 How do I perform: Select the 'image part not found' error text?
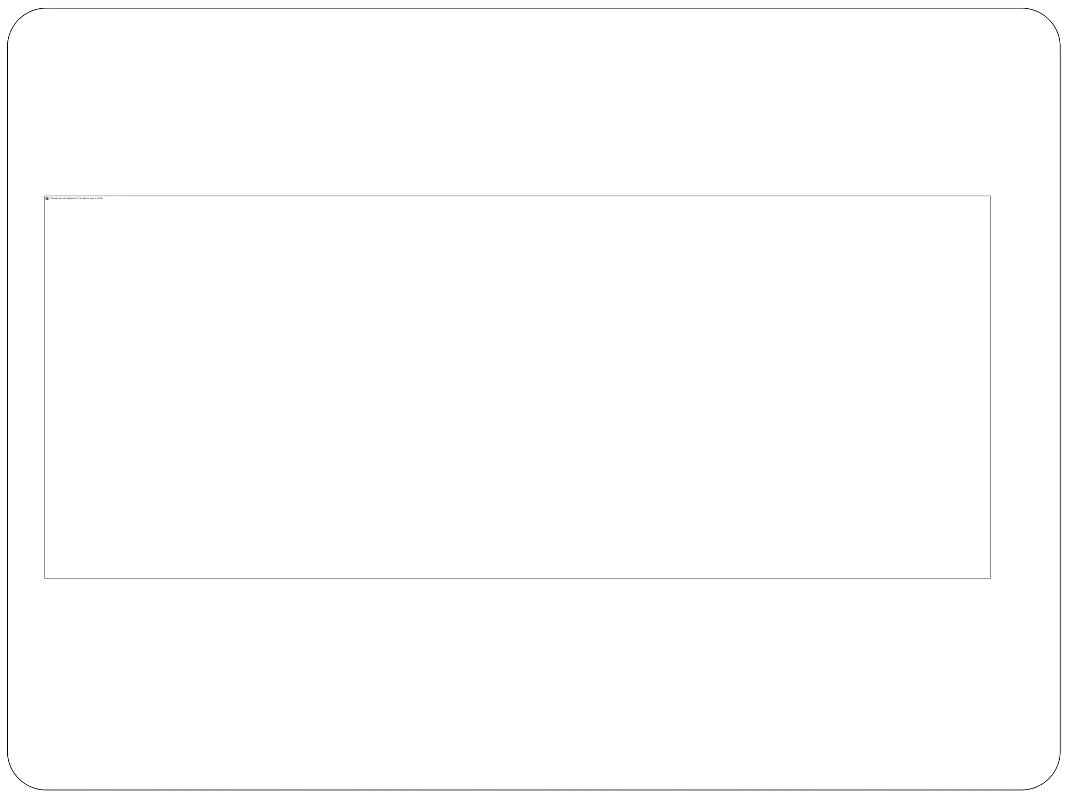click(x=76, y=198)
